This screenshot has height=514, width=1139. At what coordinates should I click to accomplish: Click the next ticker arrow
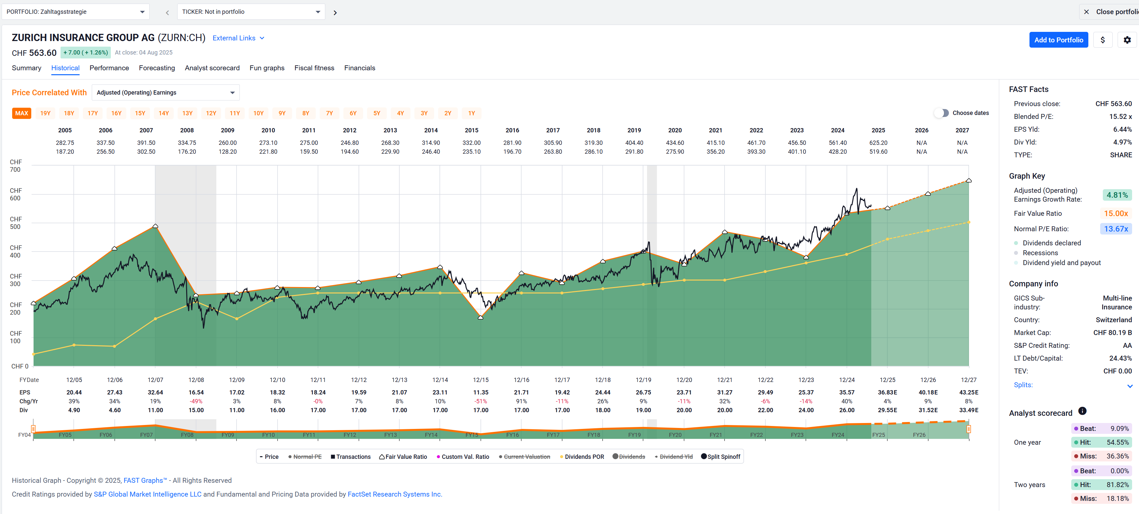(x=335, y=12)
